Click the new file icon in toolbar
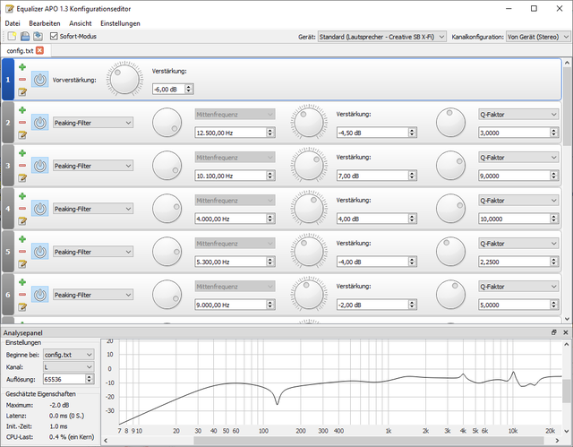Screen dimensions: 573x447 [12, 37]
